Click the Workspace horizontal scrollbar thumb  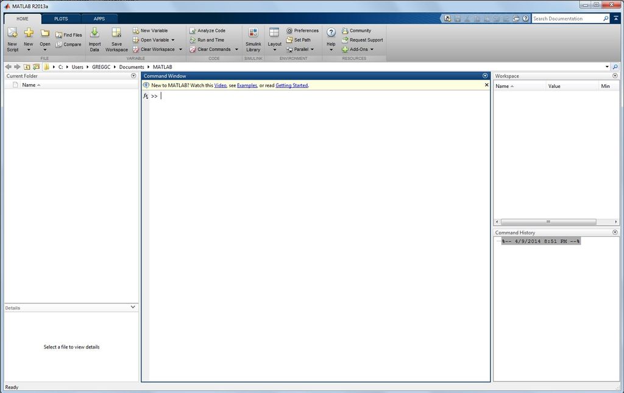click(548, 222)
